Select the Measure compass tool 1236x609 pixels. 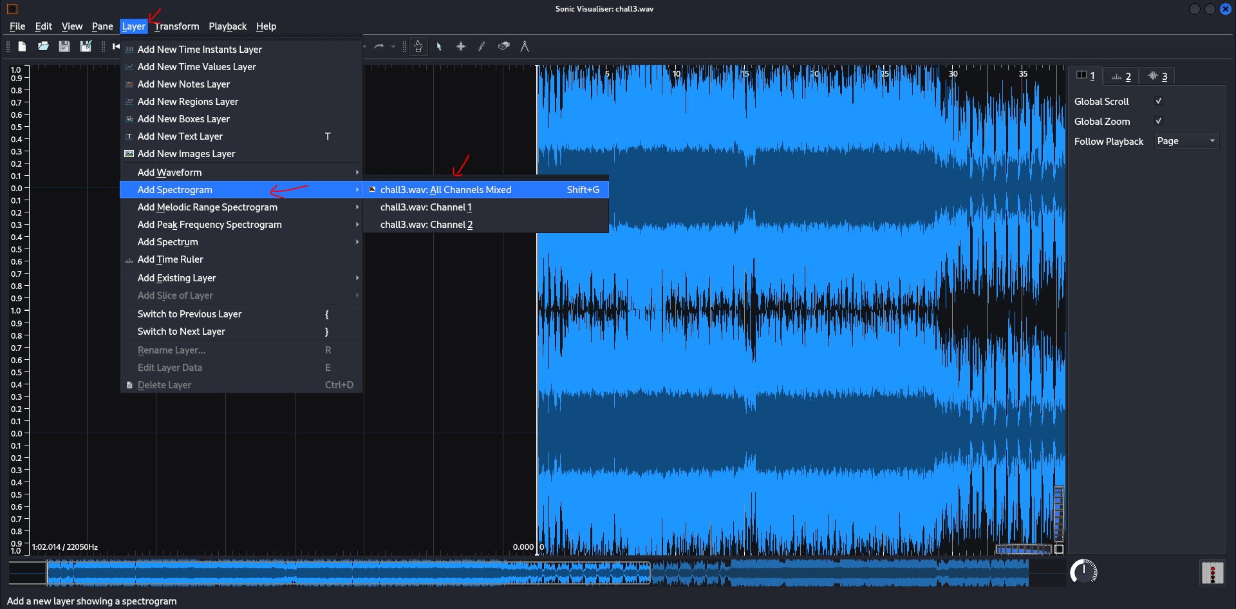tap(525, 46)
